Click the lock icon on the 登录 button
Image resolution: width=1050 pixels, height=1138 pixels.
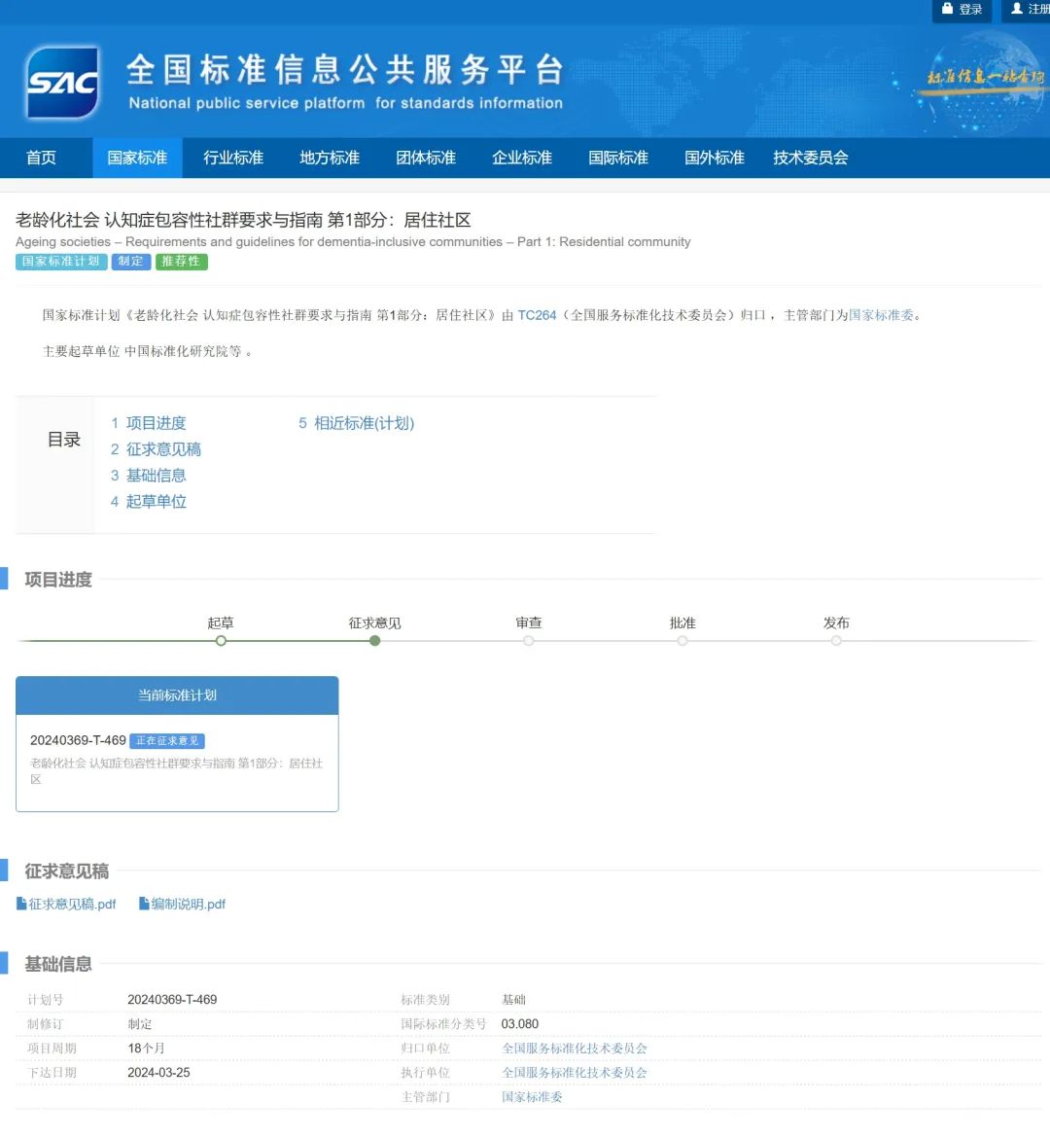tap(948, 11)
